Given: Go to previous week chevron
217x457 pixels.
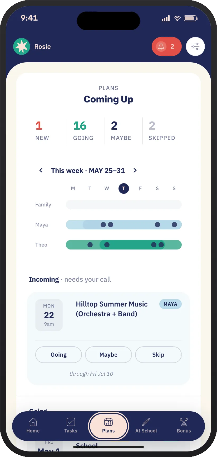Looking at the screenshot, I should 41,170.
